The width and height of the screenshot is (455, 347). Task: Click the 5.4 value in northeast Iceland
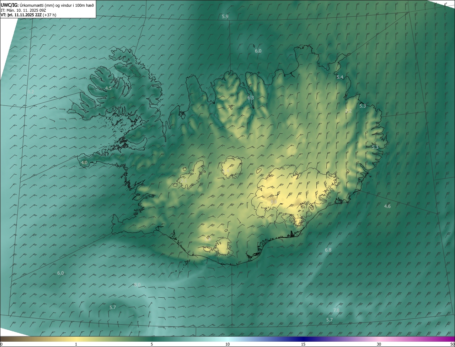click(340, 77)
